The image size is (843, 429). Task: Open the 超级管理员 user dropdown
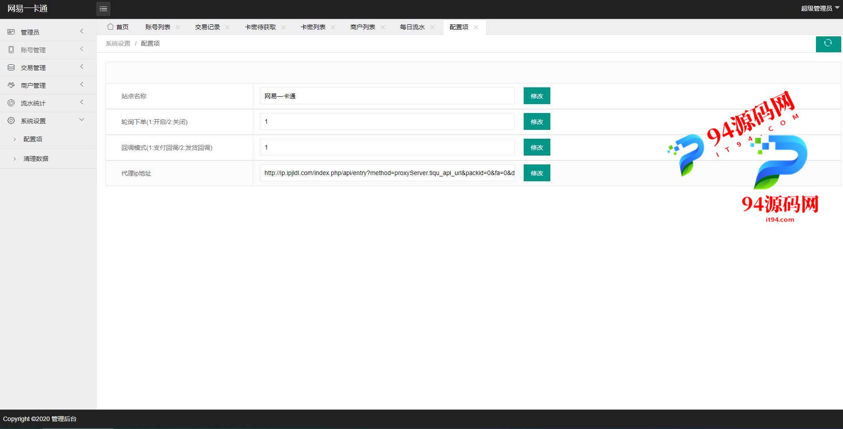point(820,8)
